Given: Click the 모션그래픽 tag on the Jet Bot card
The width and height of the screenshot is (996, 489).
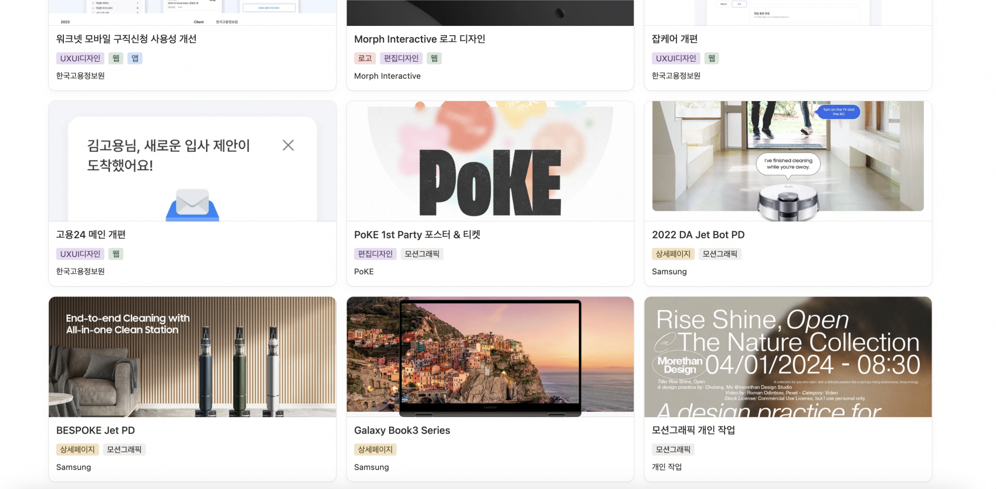Looking at the screenshot, I should [720, 254].
